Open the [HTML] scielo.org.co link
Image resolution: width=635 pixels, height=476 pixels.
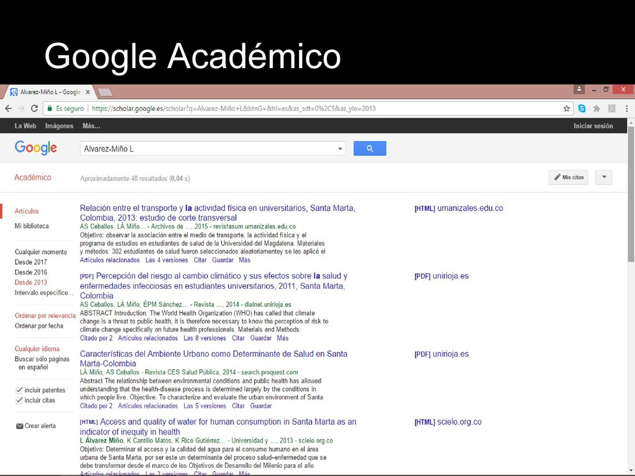(448, 421)
